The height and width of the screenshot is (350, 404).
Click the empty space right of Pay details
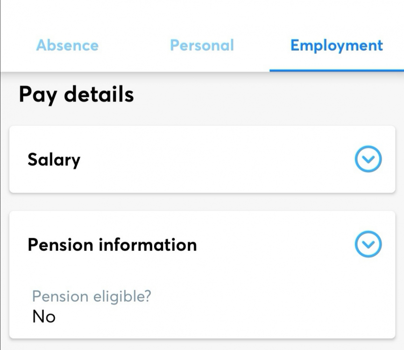pos(271,95)
